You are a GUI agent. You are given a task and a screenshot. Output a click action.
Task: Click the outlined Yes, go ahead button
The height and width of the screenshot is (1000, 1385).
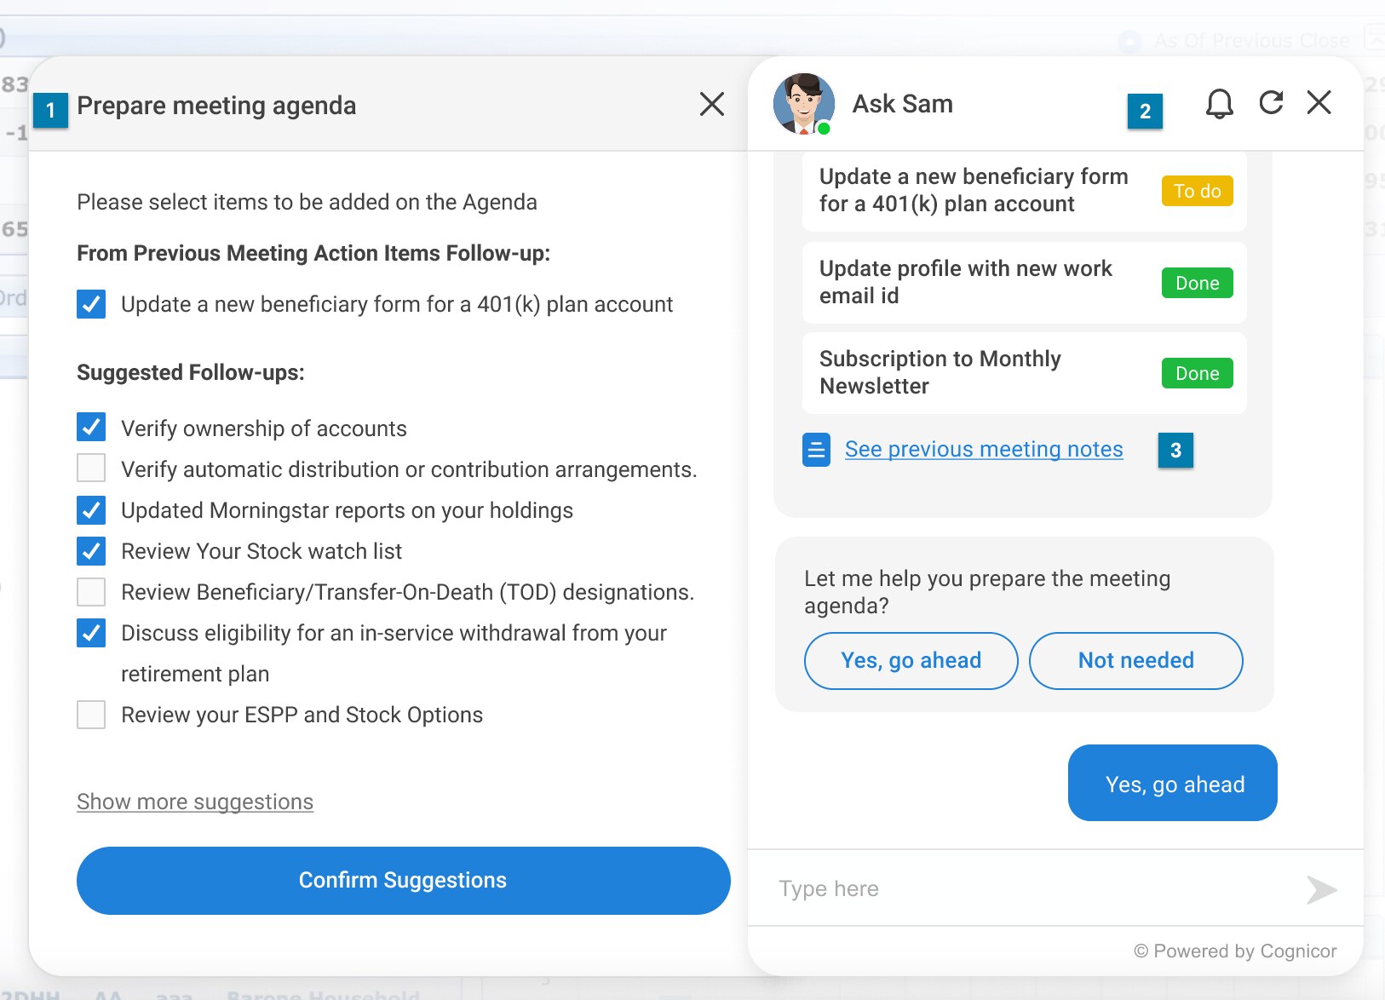pos(911,660)
